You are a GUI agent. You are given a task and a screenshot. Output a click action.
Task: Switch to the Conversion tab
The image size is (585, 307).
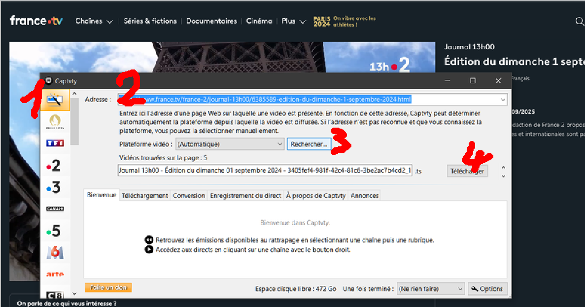(x=189, y=196)
